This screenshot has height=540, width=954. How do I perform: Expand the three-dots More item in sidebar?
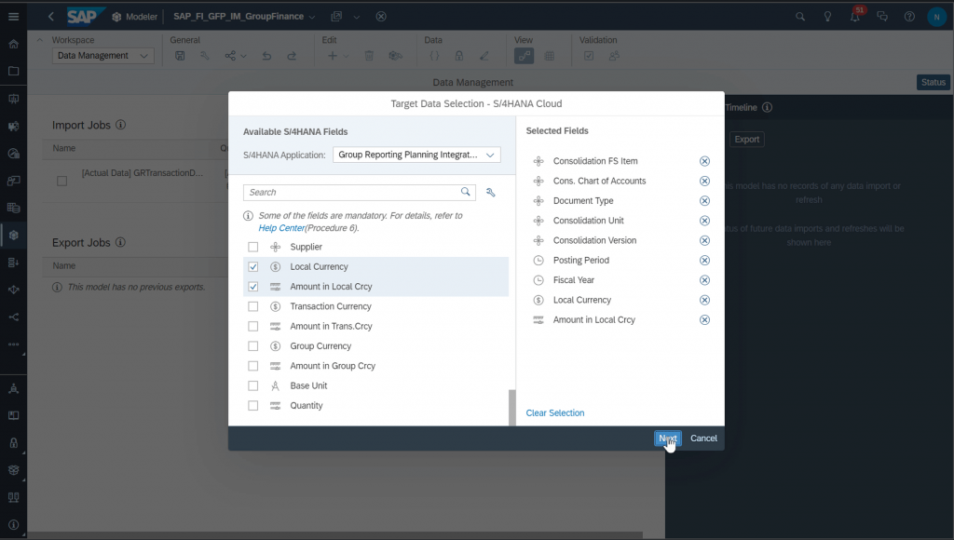click(x=13, y=344)
